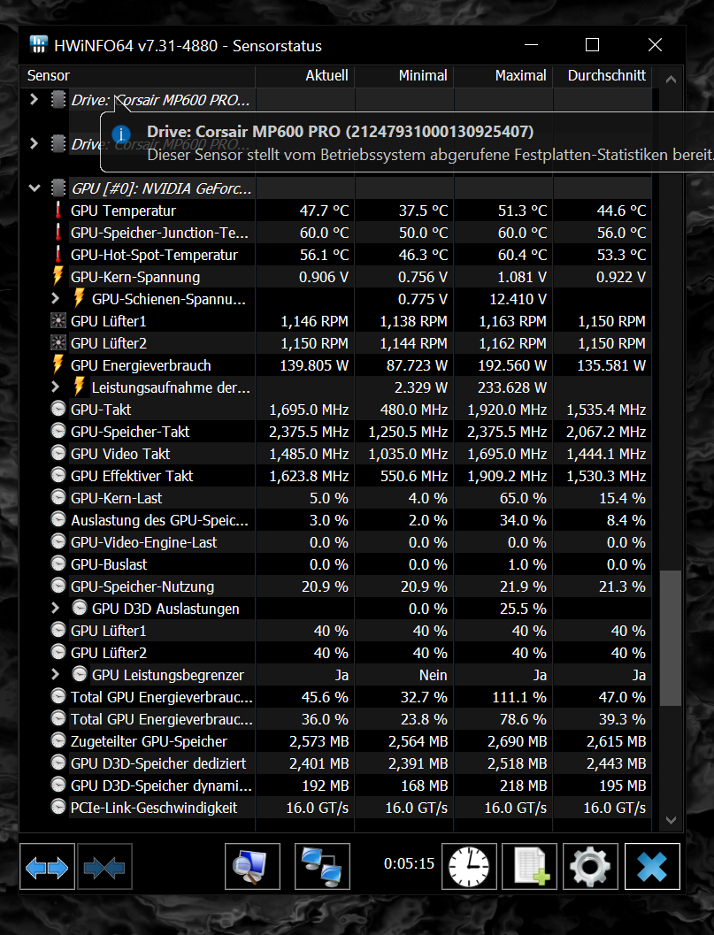
Task: Select the GPU Effektiver Takt row label
Action: pyautogui.click(x=132, y=476)
